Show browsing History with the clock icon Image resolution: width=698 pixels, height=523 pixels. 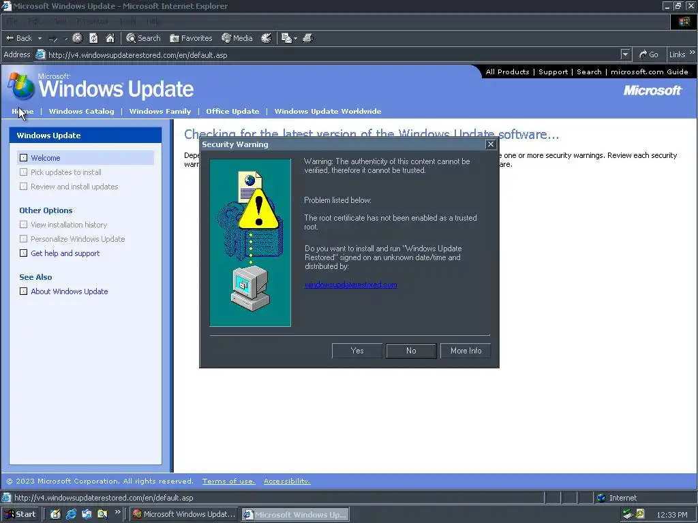pyautogui.click(x=267, y=38)
